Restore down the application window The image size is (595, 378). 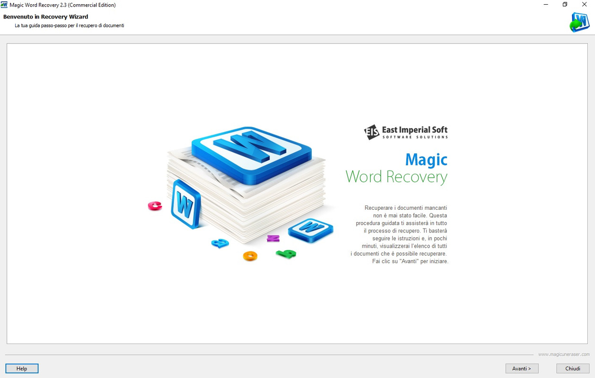pyautogui.click(x=565, y=5)
